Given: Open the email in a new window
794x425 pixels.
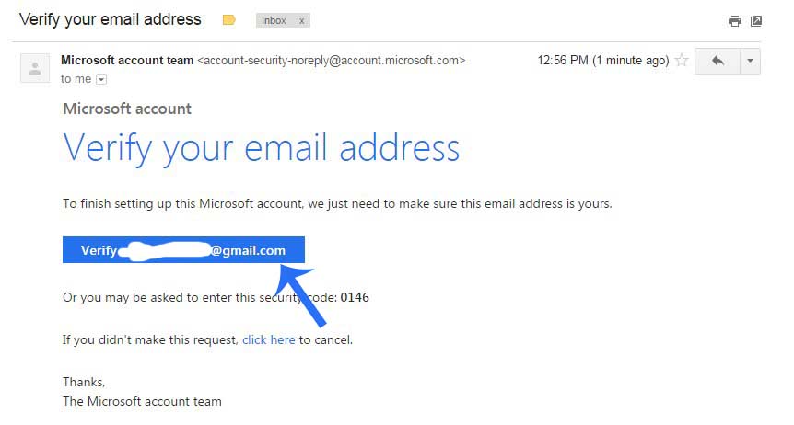Looking at the screenshot, I should [x=756, y=20].
